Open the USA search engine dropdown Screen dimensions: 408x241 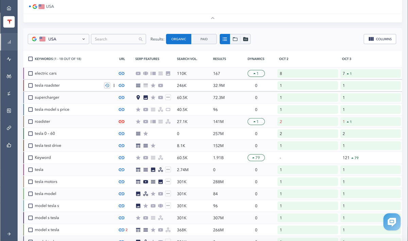click(x=58, y=39)
